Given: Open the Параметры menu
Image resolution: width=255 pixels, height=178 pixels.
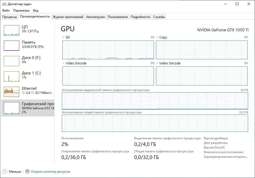Looking at the screenshot, I should point(21,11).
